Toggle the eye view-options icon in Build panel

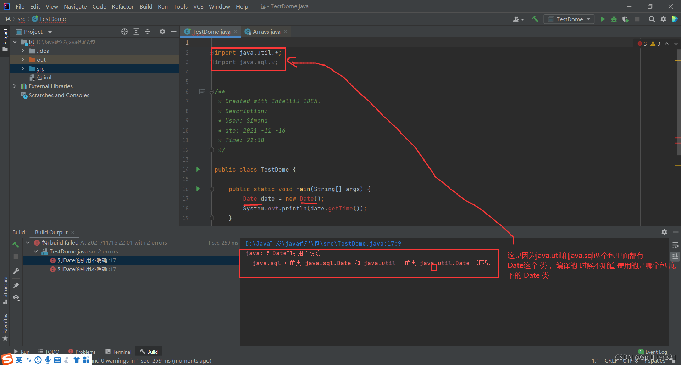click(x=16, y=298)
